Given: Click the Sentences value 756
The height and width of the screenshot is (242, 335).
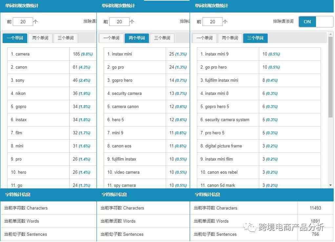Looking at the screenshot, I should pyautogui.click(x=315, y=234).
